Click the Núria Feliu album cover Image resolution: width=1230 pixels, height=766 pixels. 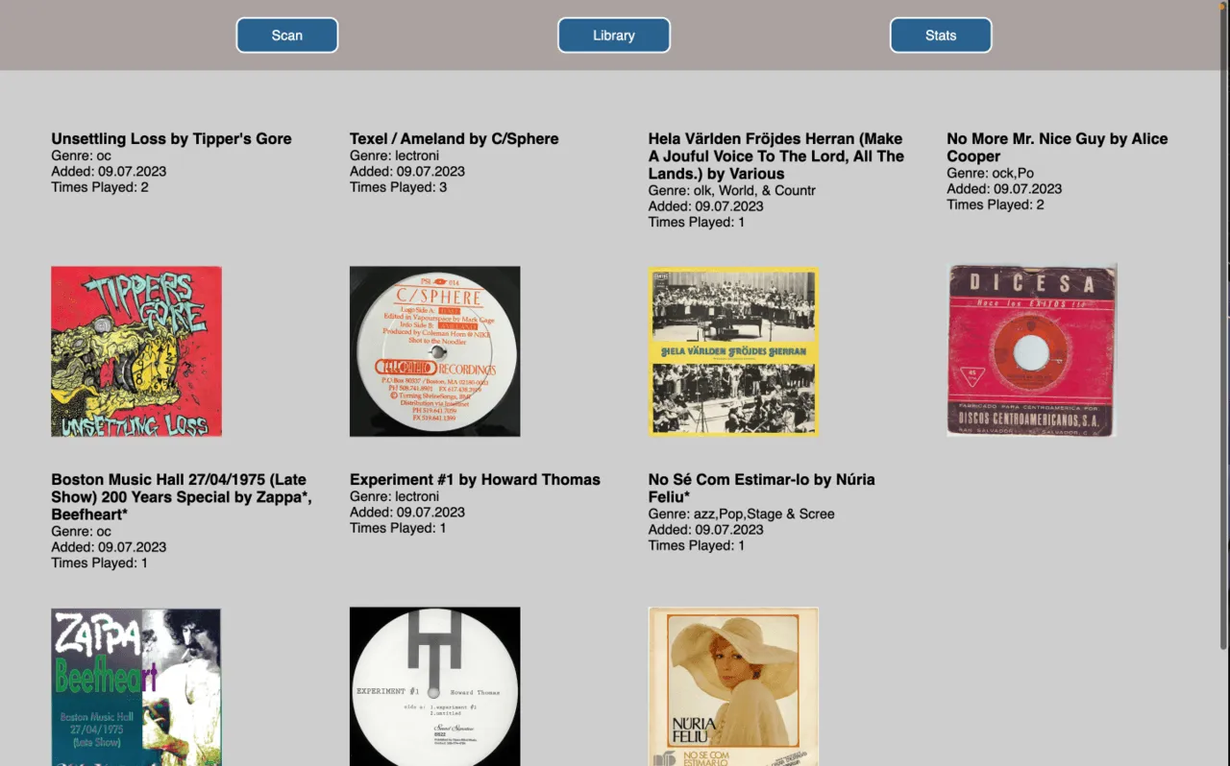coord(733,687)
